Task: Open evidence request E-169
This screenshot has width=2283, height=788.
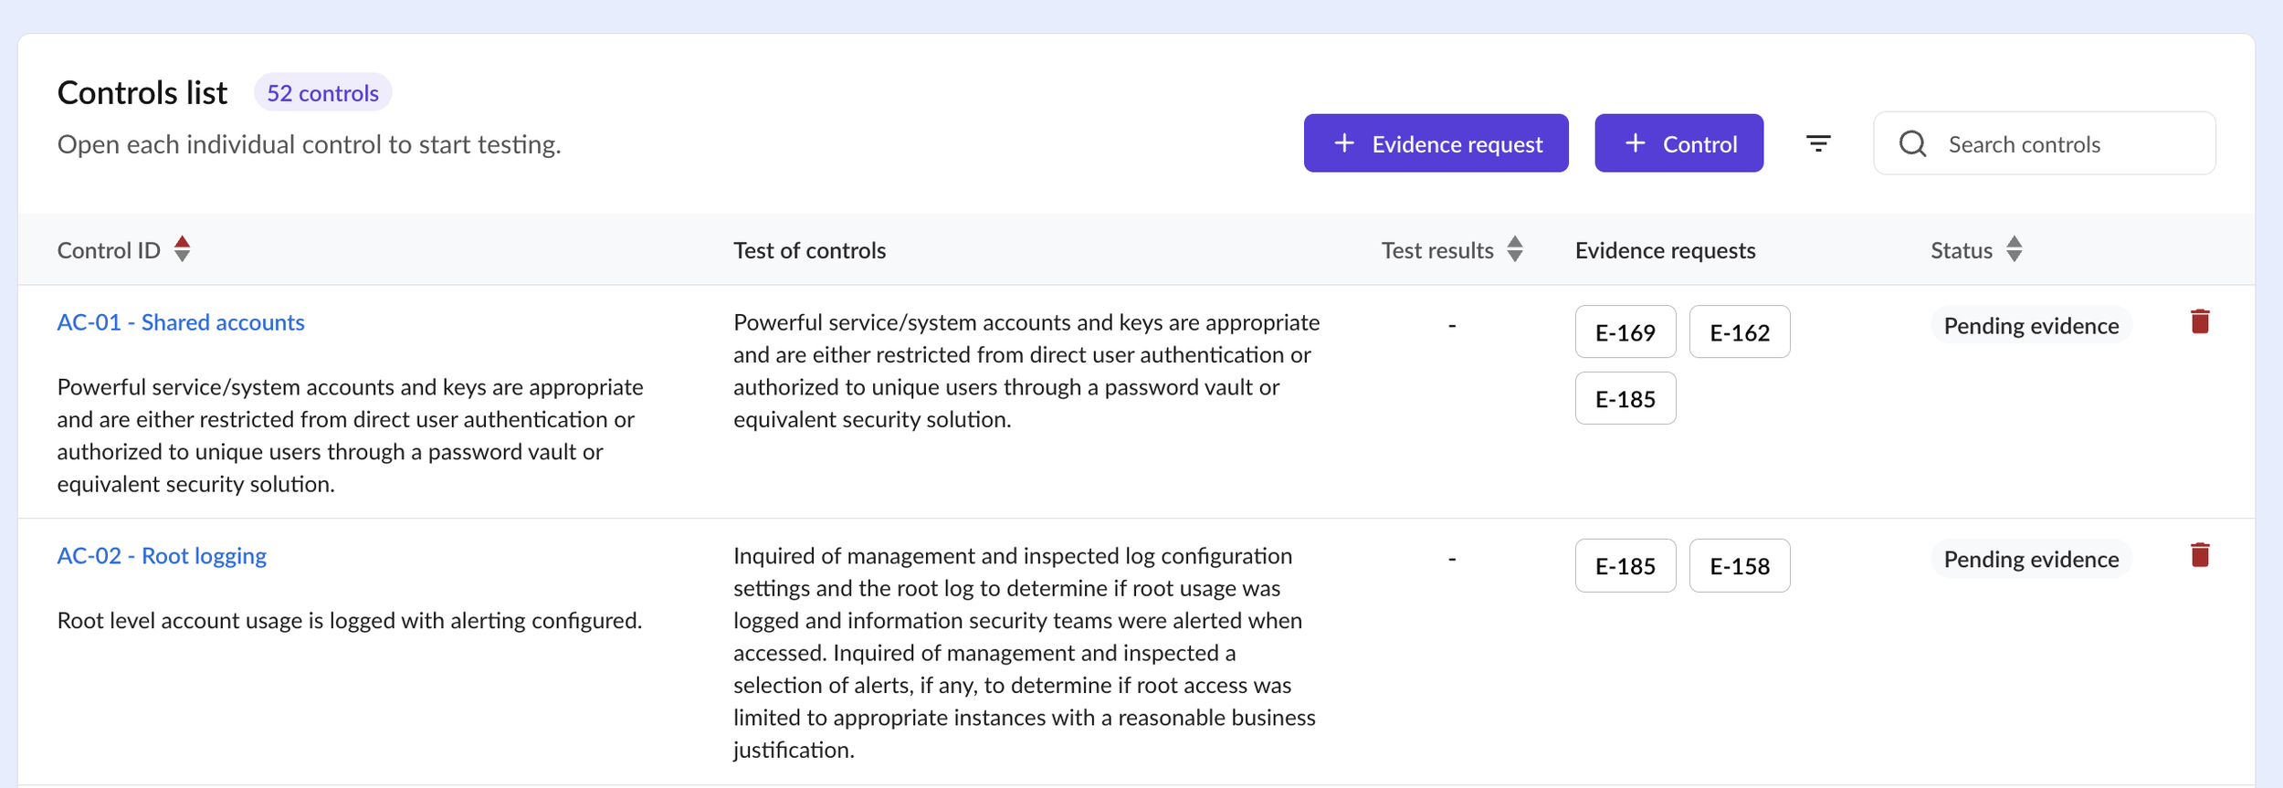Action: coord(1625,332)
